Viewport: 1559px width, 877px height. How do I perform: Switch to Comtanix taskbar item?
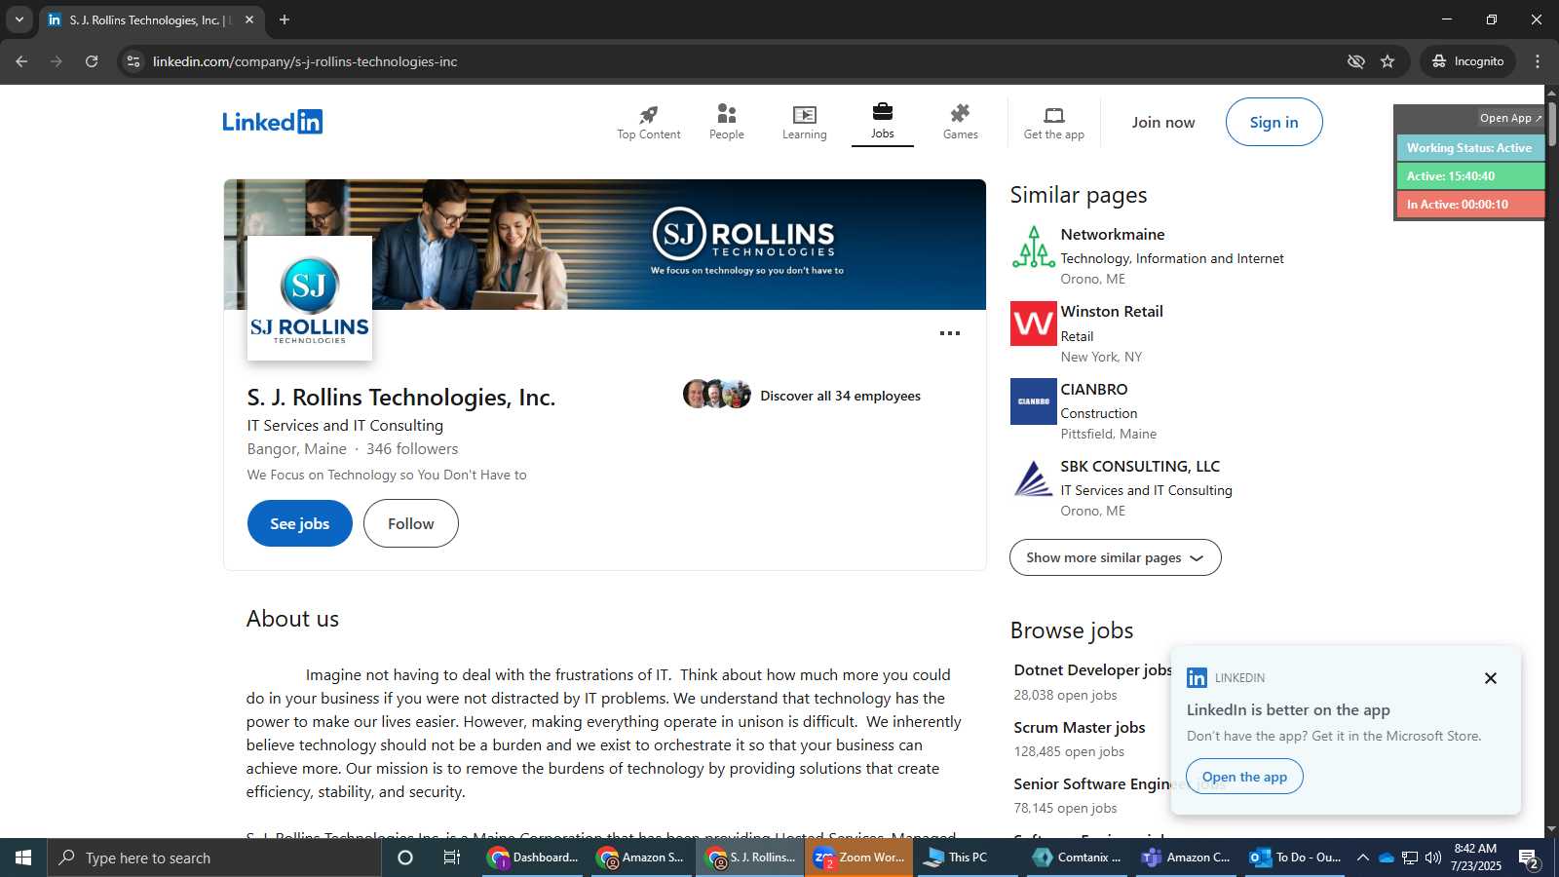[x=1078, y=858]
